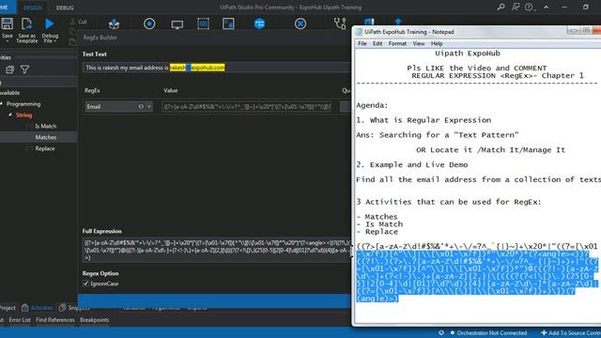Click the Remove Unused Variables icon
601x338 pixels.
[300, 23]
